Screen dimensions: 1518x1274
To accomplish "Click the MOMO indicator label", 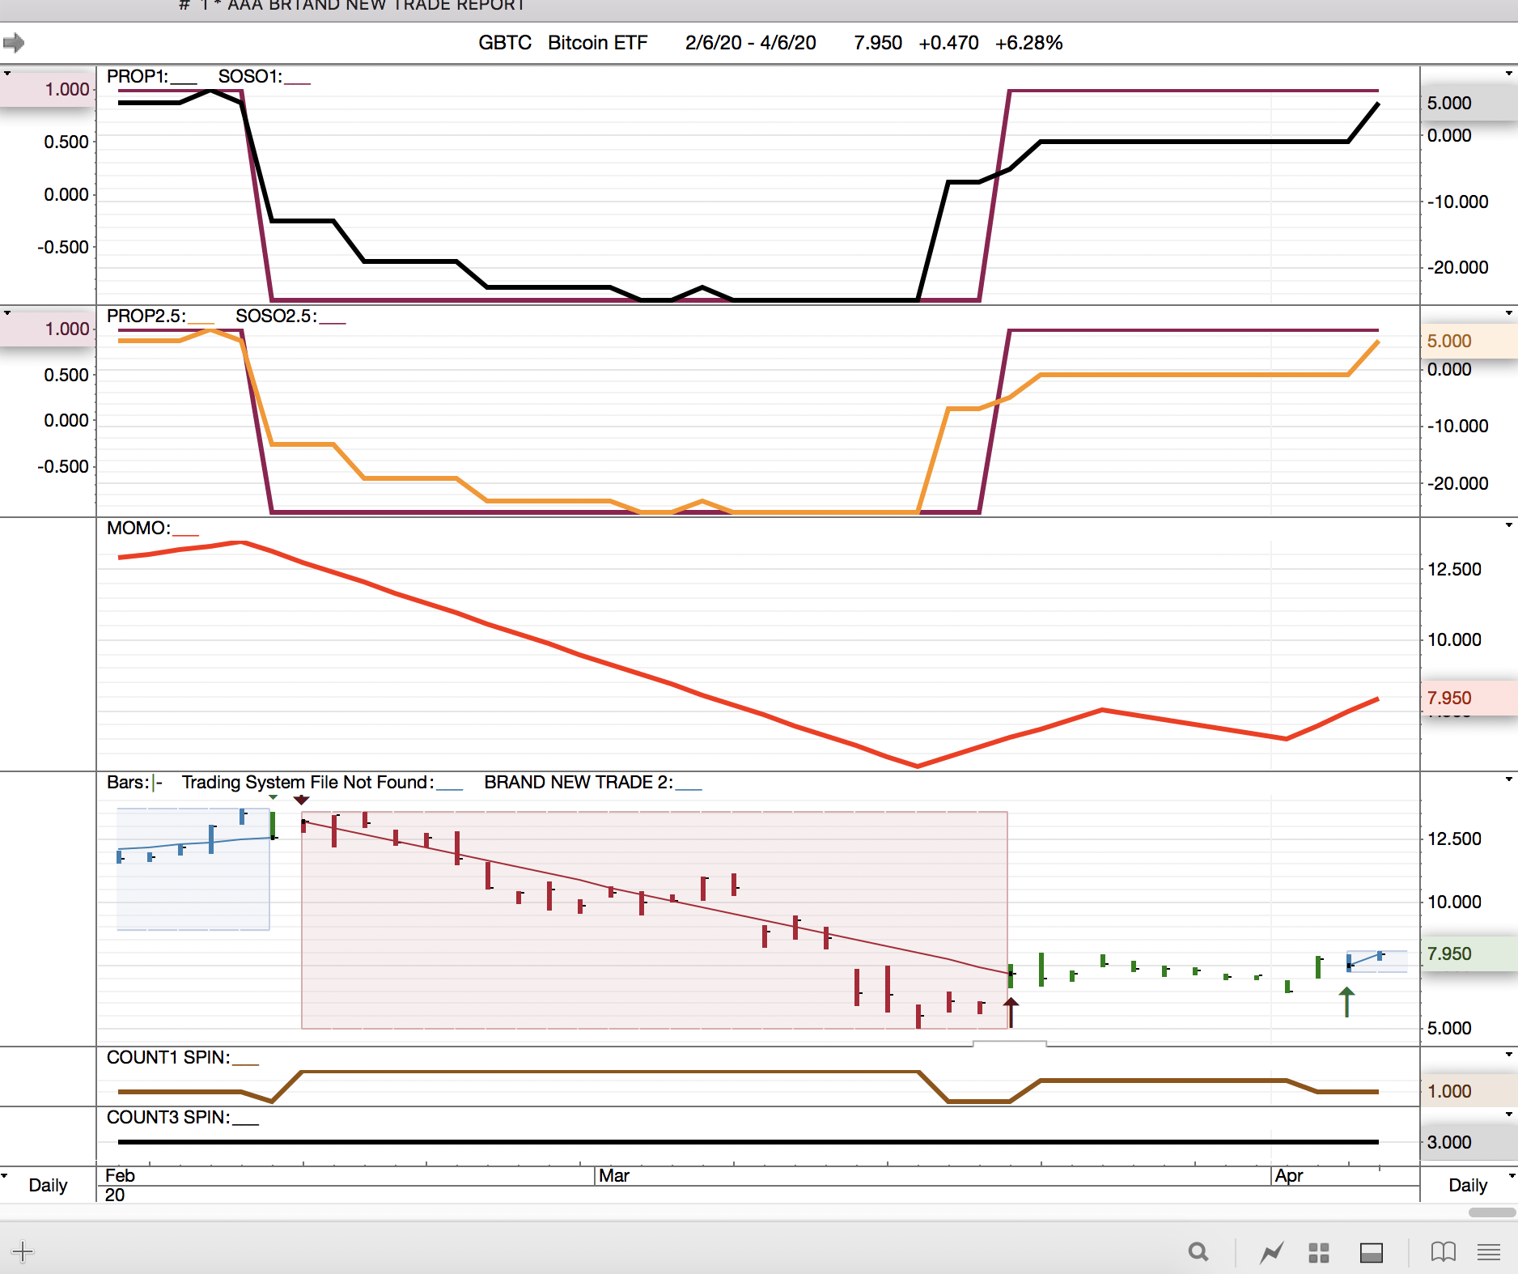I will 153,529.
